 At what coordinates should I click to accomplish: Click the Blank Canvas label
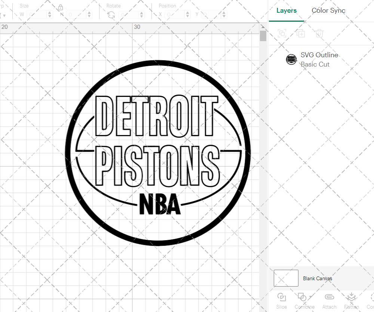318,278
